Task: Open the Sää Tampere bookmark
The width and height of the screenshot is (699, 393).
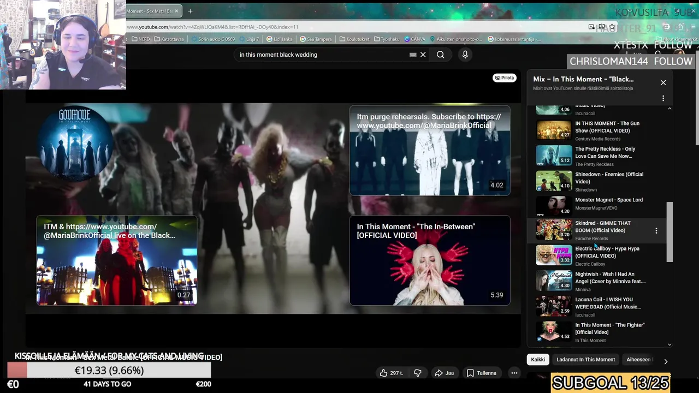Action: pyautogui.click(x=317, y=39)
